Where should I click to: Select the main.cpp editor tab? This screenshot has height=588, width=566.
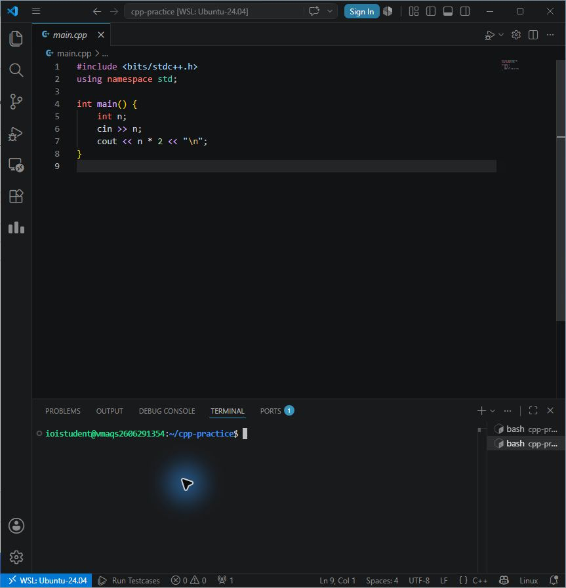coord(70,35)
